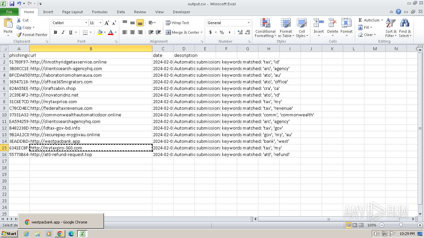Open Cell Styles gallery
The height and width of the screenshot is (238, 424).
point(302,28)
